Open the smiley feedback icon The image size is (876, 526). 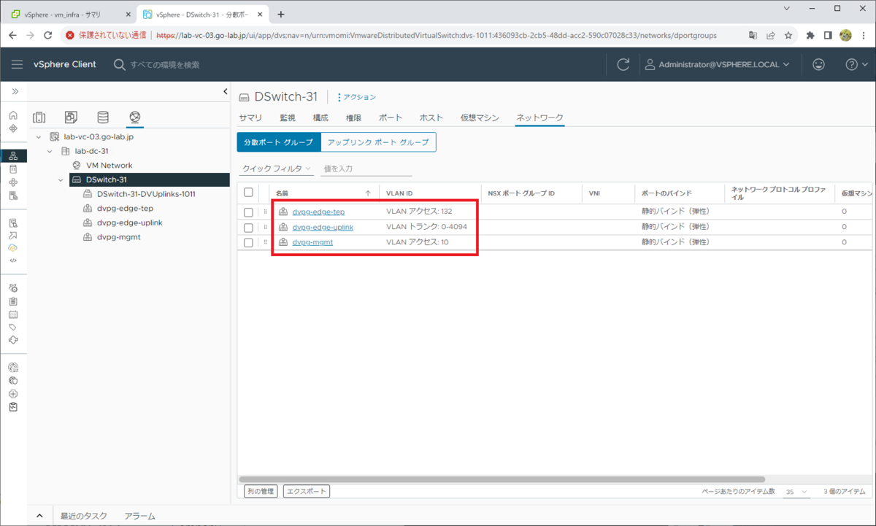click(818, 64)
